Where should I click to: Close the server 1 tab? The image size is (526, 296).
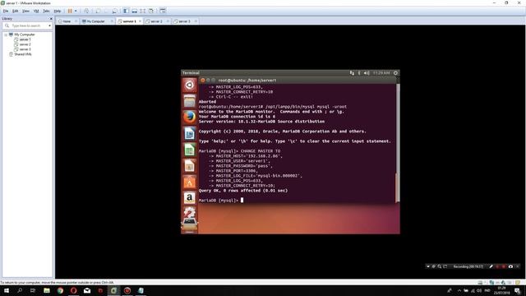click(141, 21)
